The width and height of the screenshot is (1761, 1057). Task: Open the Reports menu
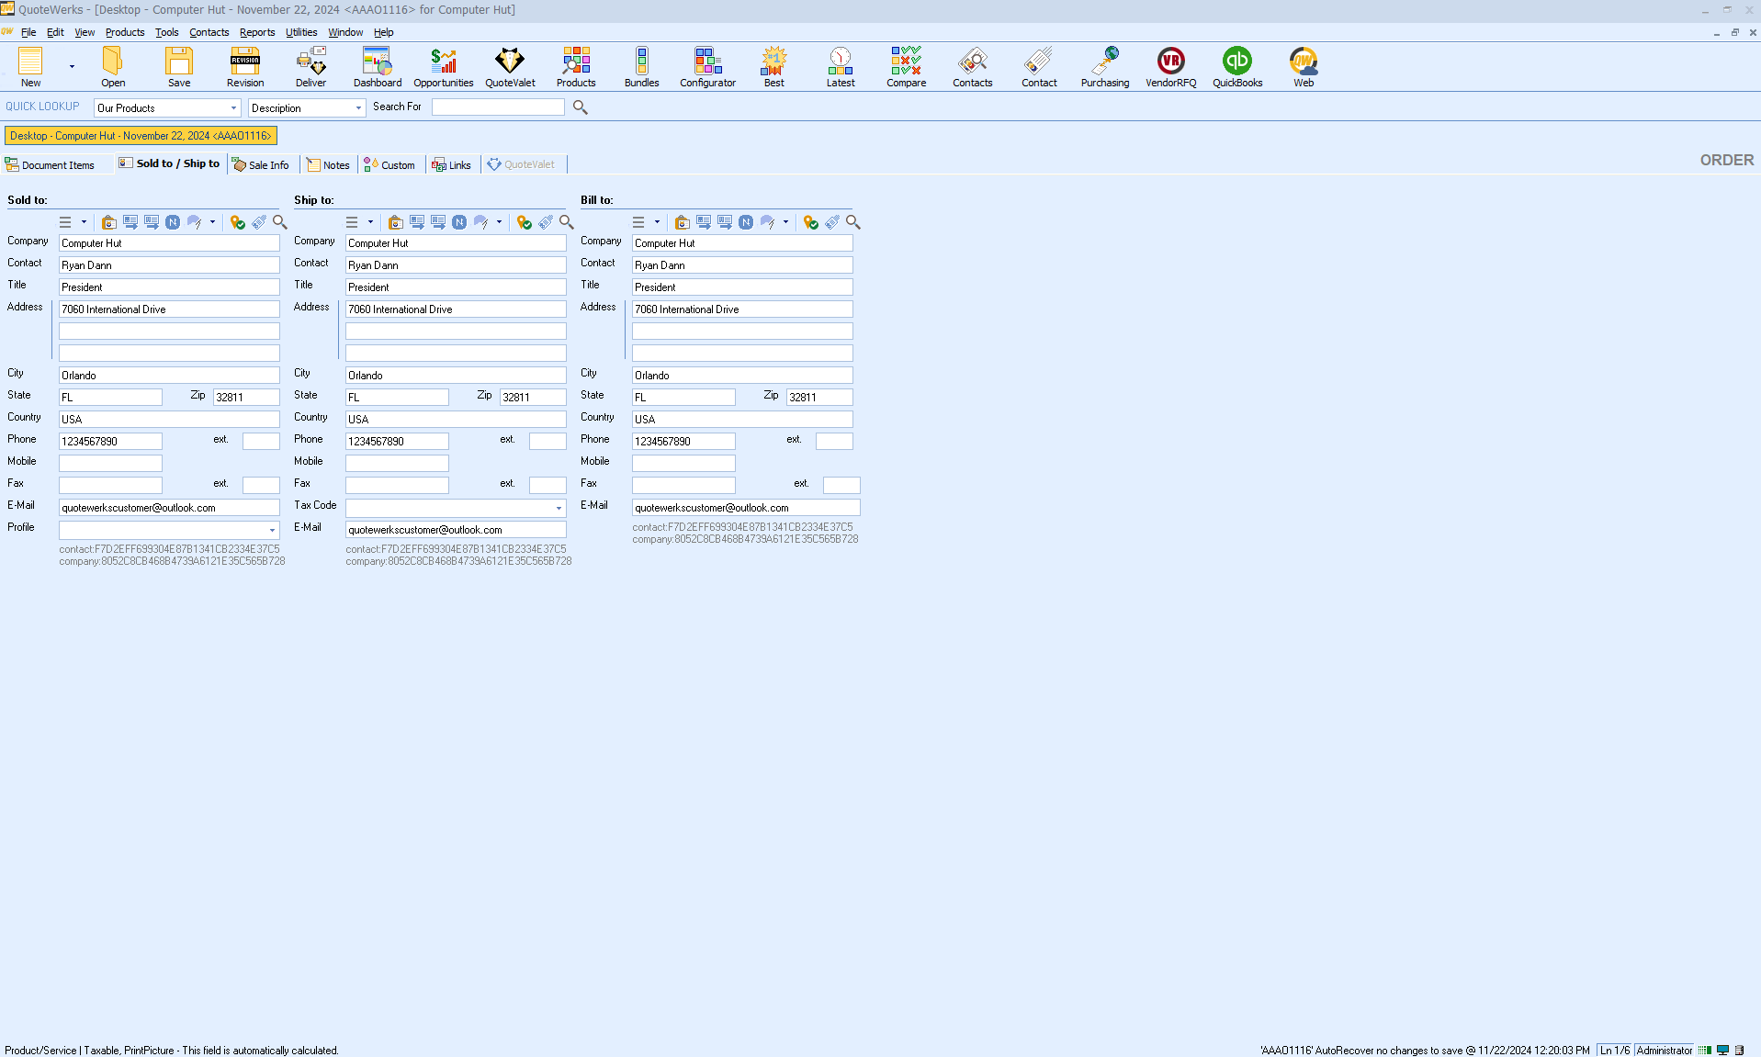257,32
